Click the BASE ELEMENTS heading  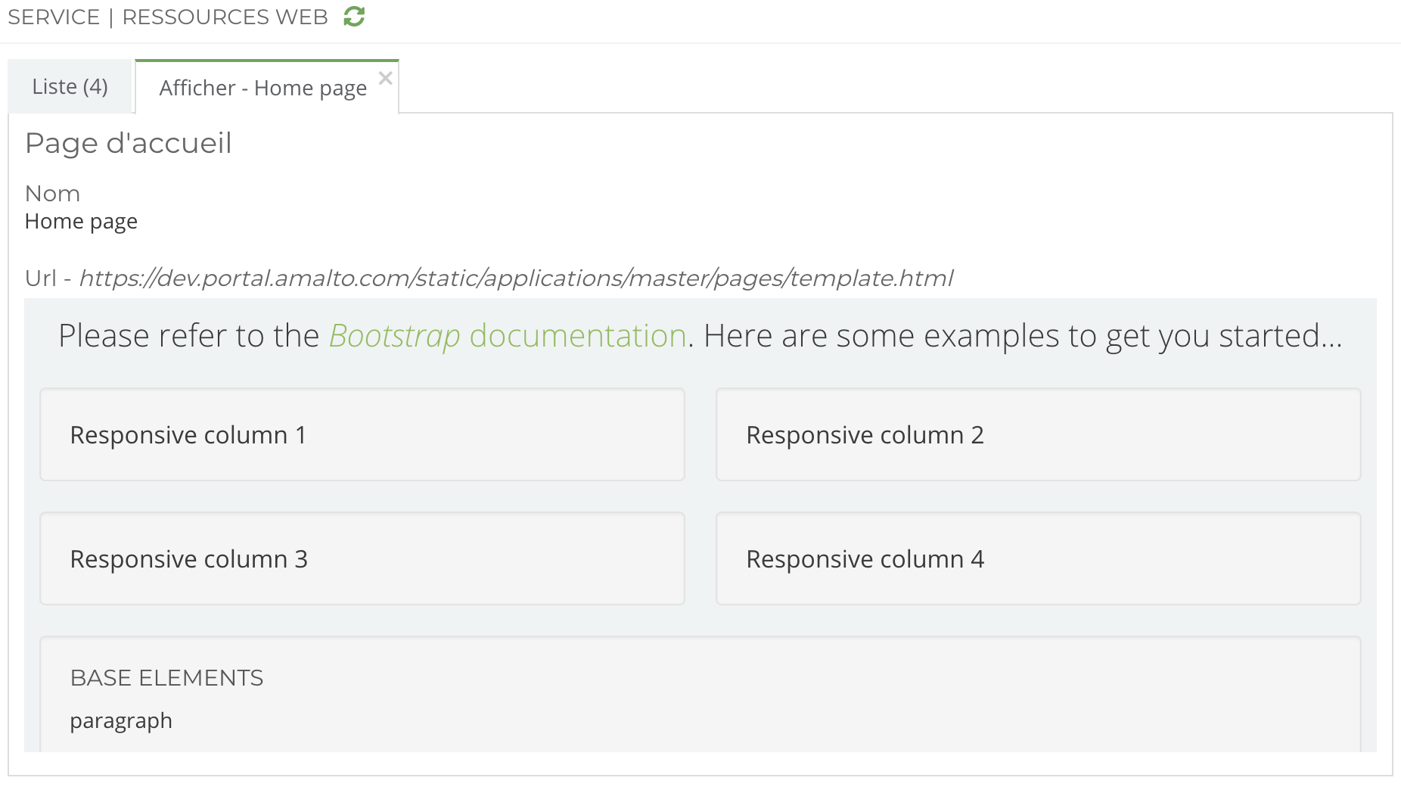pyautogui.click(x=166, y=678)
